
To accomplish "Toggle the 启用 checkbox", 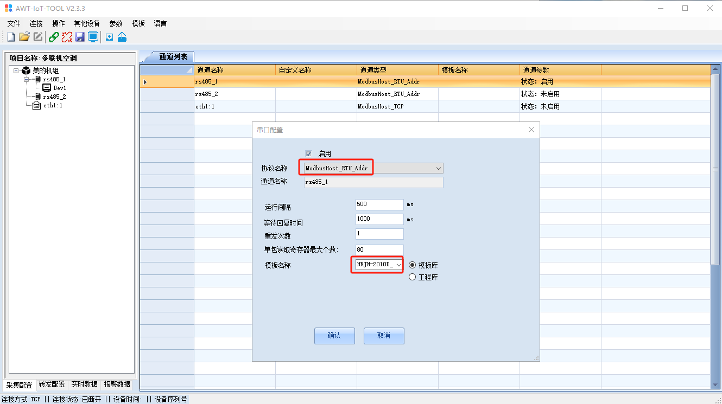I will click(309, 153).
